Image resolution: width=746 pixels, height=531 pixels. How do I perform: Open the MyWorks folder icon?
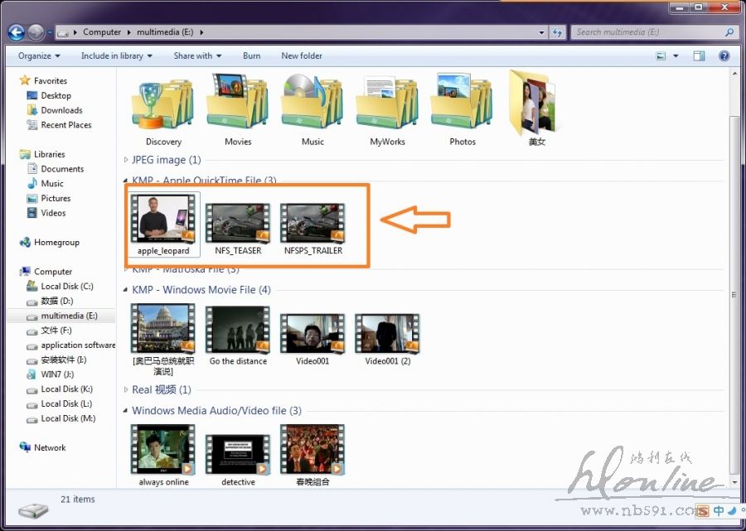(387, 105)
